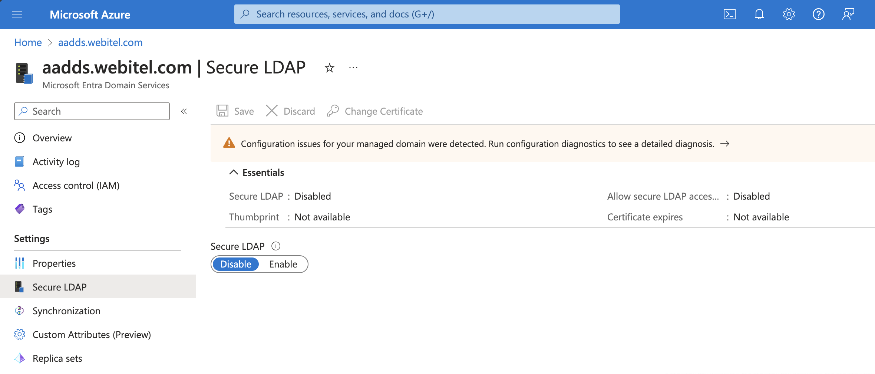Open the configuration issues warning message

coord(478,144)
